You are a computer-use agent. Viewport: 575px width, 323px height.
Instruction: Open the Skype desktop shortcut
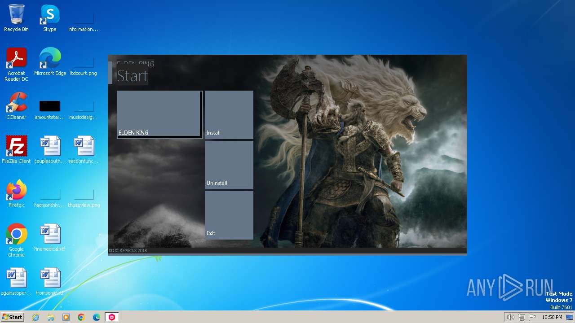point(50,18)
